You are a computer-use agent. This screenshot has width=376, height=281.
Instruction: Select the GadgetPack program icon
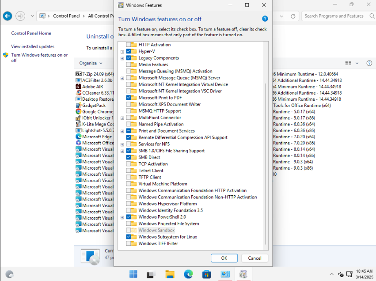[78, 105]
